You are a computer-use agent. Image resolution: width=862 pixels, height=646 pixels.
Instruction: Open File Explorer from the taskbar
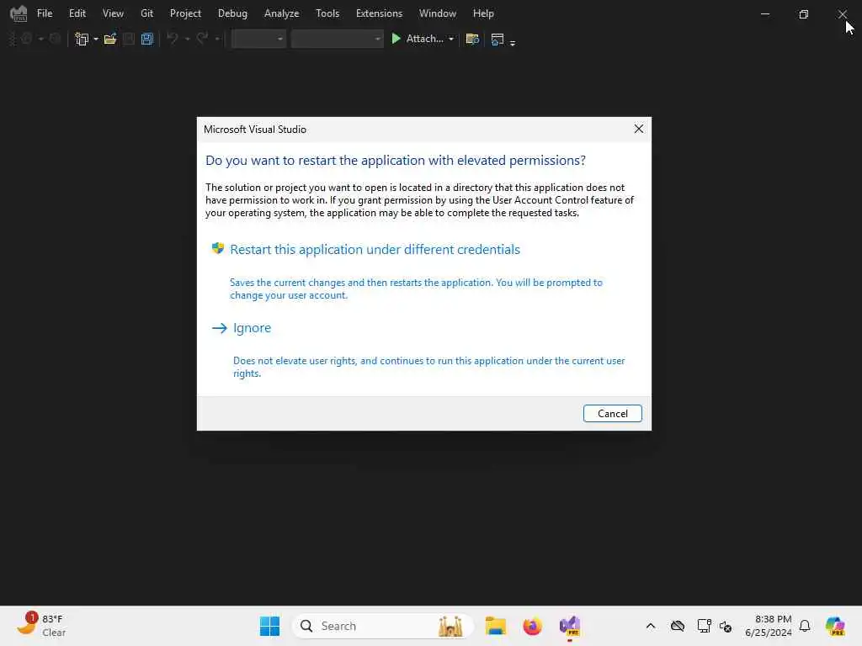pyautogui.click(x=495, y=626)
